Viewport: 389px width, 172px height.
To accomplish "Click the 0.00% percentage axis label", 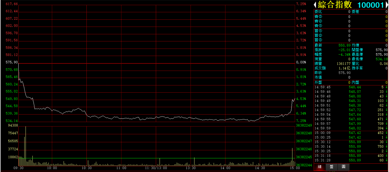I will [x=301, y=62].
